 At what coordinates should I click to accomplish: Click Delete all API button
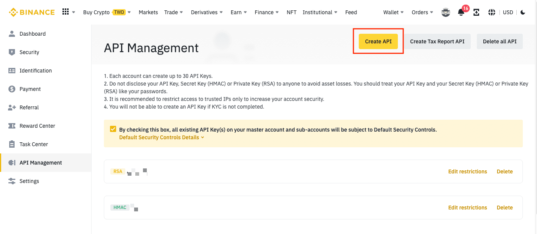coord(500,41)
